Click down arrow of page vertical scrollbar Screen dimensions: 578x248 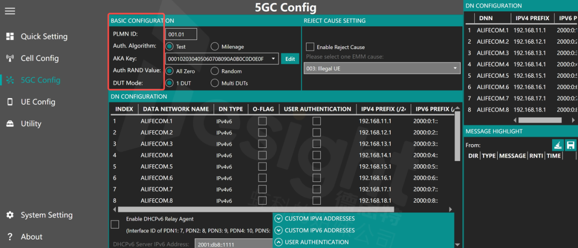pyautogui.click(x=458, y=244)
